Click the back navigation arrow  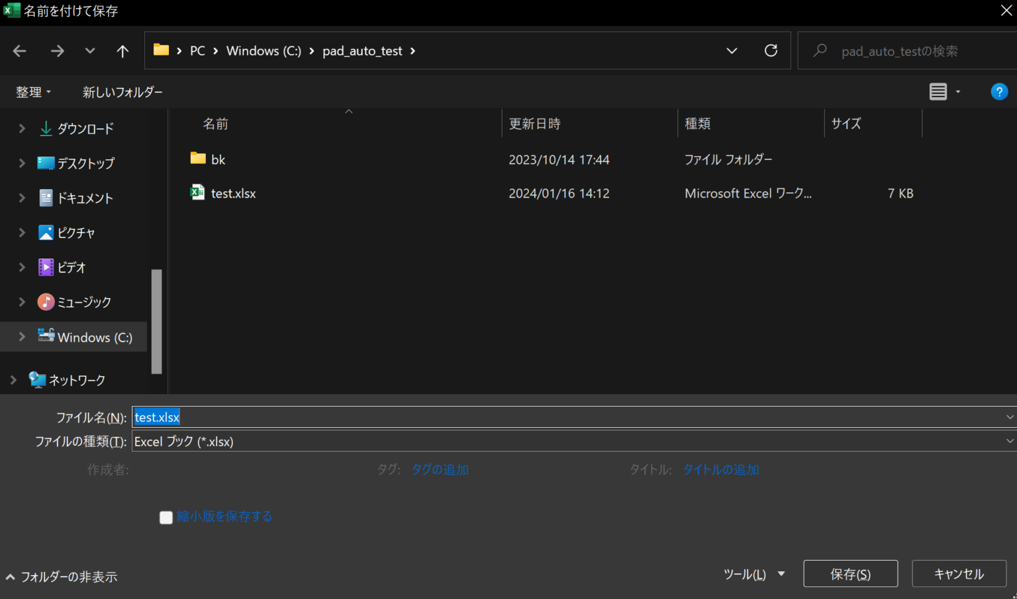pos(20,51)
